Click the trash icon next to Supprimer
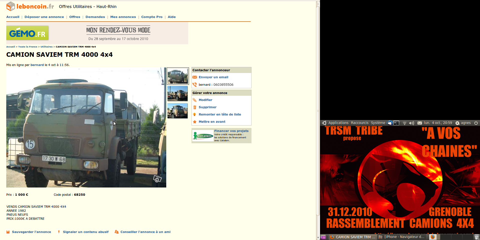 coord(195,107)
